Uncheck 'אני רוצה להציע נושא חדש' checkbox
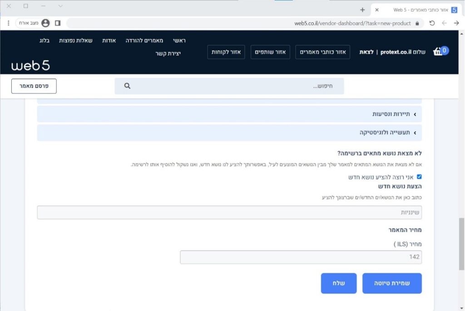 click(419, 177)
